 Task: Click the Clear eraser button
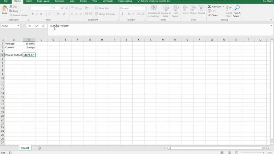pos(213,15)
